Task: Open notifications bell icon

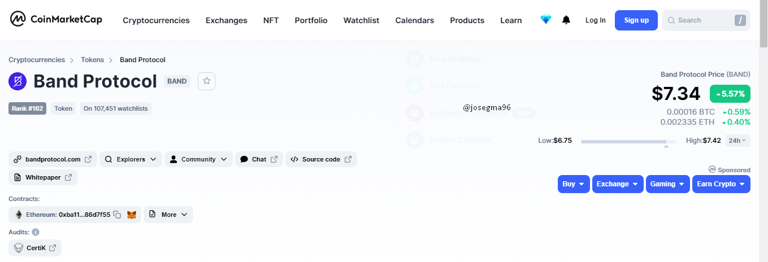Action: pyautogui.click(x=566, y=20)
